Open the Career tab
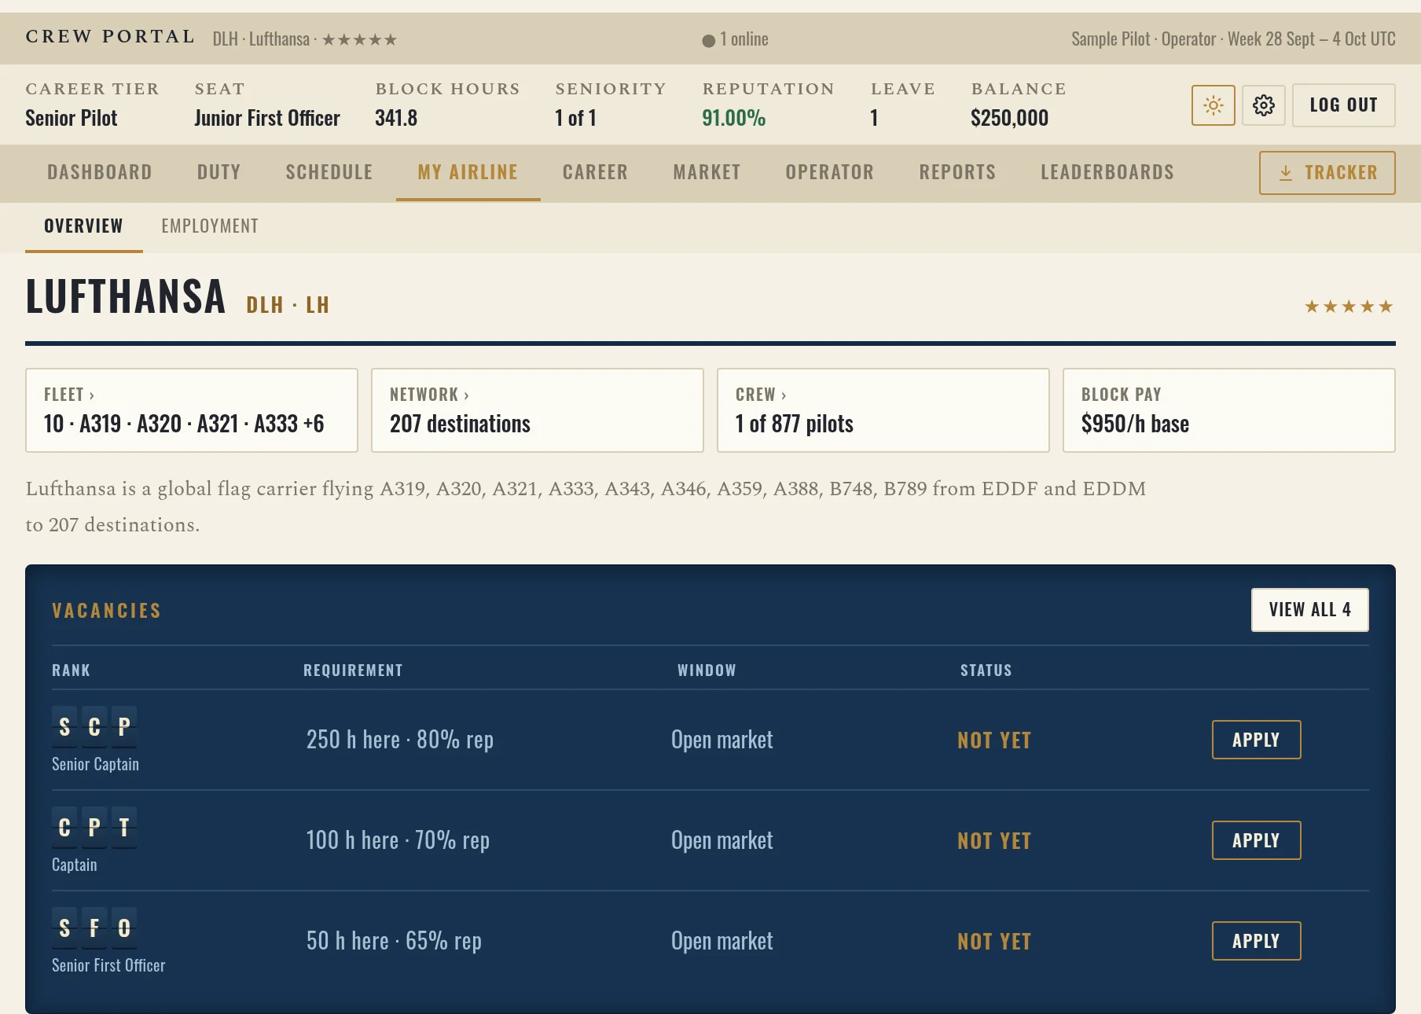The image size is (1421, 1014). pyautogui.click(x=596, y=172)
